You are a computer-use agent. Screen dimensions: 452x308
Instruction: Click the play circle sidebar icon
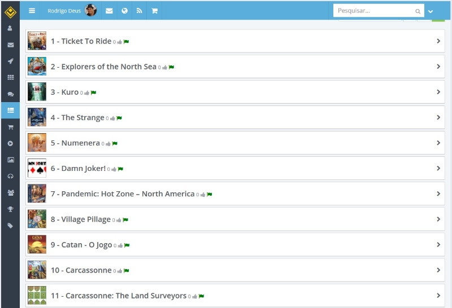click(x=10, y=143)
